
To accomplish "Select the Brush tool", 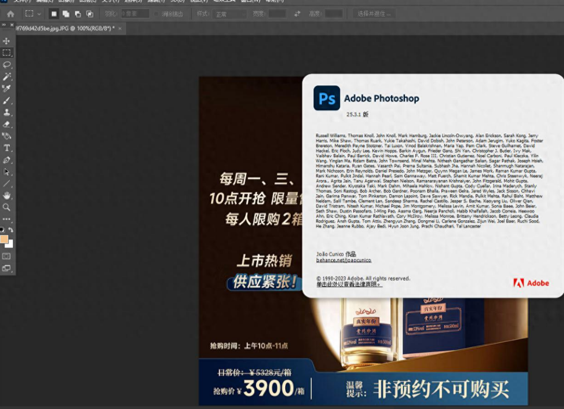I will click(x=7, y=101).
